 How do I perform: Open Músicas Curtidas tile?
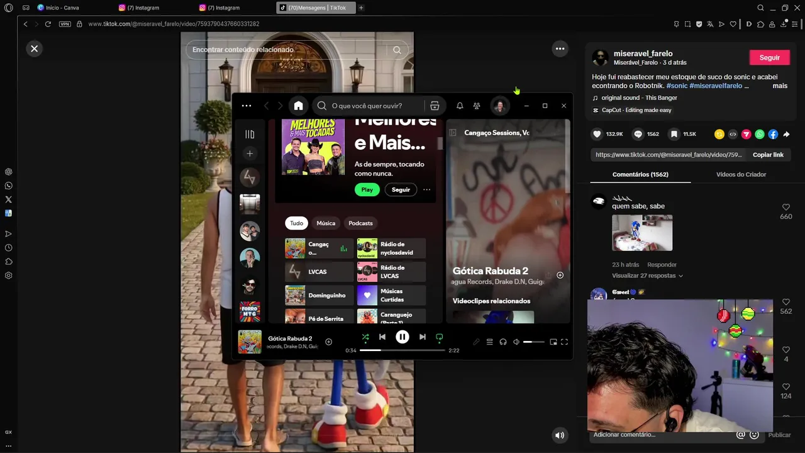[391, 295]
